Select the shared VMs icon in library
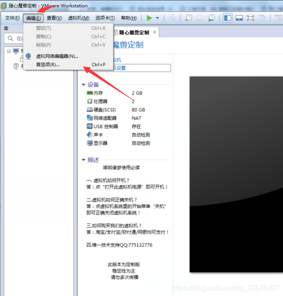The width and height of the screenshot is (283, 296). click(x=16, y=66)
